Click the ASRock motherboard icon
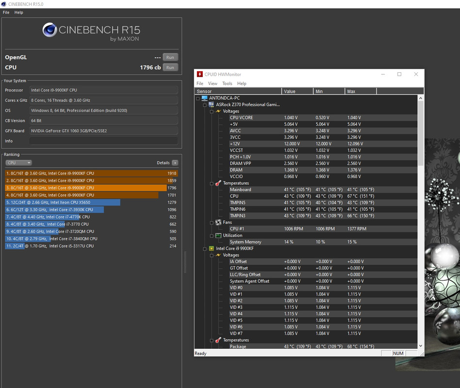The height and width of the screenshot is (388, 460). click(211, 104)
